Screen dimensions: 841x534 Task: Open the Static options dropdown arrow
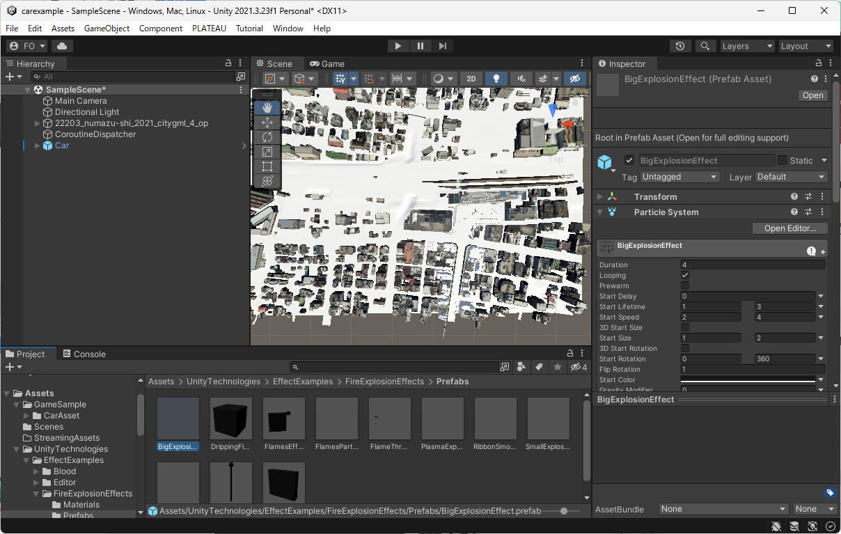tap(824, 161)
